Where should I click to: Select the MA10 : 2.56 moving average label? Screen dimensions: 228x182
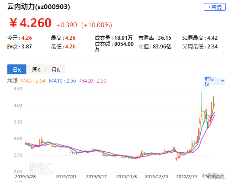[x=62, y=81]
